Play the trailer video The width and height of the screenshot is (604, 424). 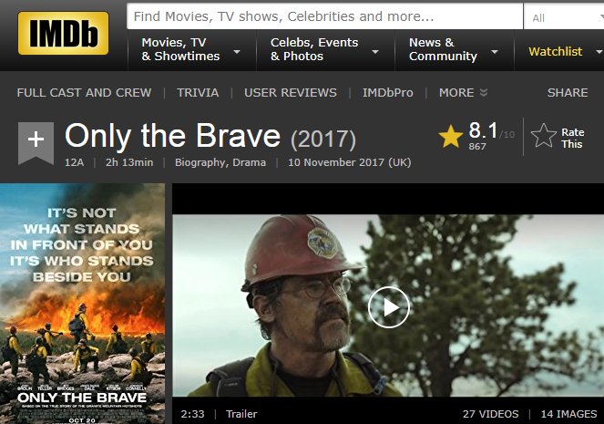click(389, 307)
